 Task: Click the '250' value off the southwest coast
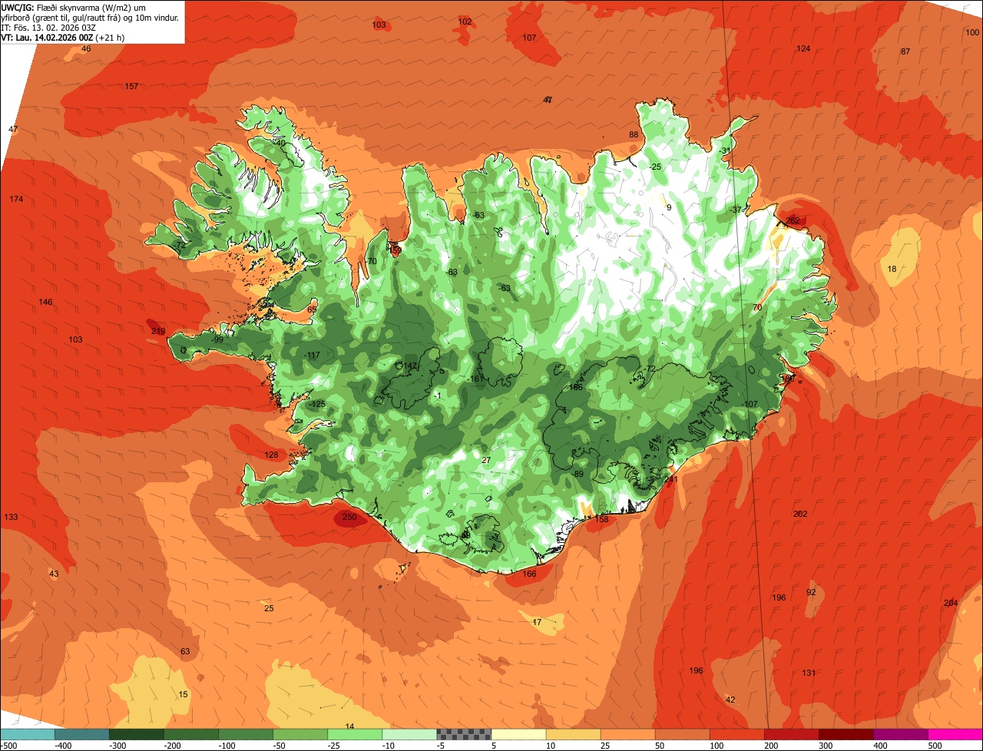pyautogui.click(x=349, y=518)
